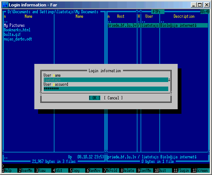Viewport: 212px width, 175px height.
Task: Maximize the Far window
Action: [x=200, y=5]
